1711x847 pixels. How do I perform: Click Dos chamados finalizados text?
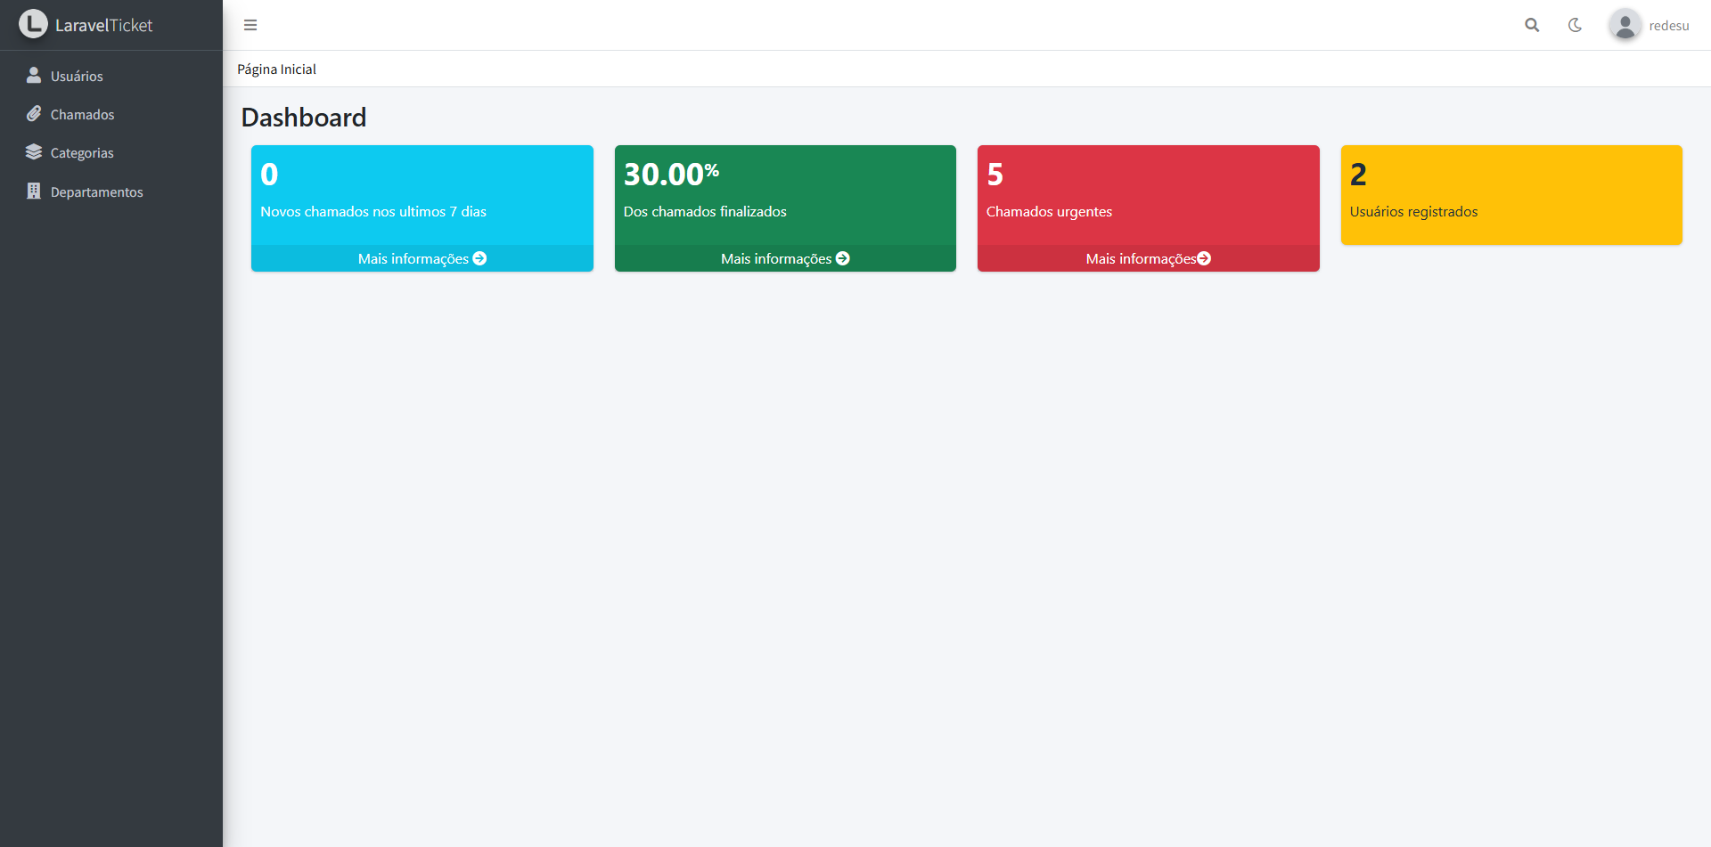click(705, 212)
